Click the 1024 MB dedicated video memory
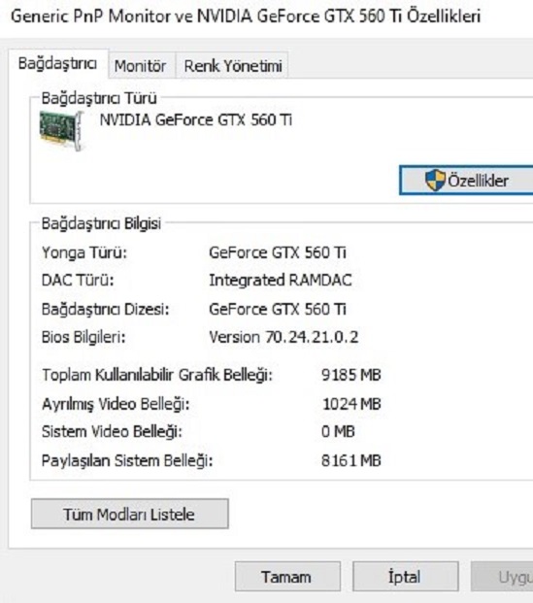This screenshot has height=603, width=533. click(x=351, y=404)
